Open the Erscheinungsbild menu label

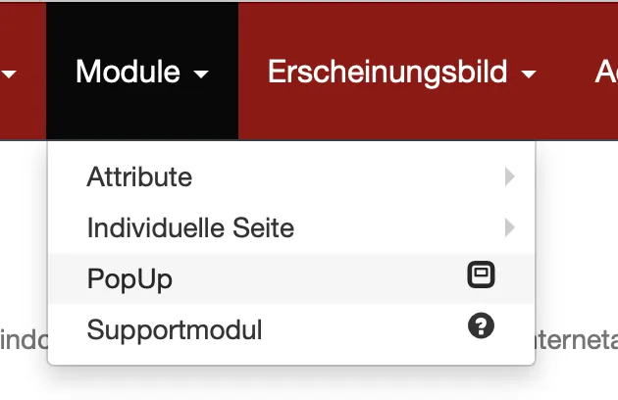[x=387, y=72]
